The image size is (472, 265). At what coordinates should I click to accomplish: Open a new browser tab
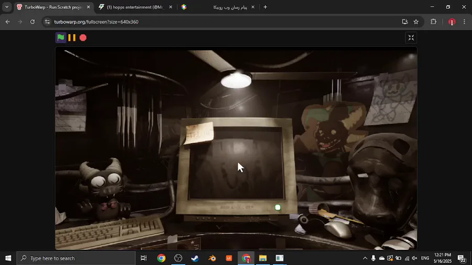pos(265,7)
